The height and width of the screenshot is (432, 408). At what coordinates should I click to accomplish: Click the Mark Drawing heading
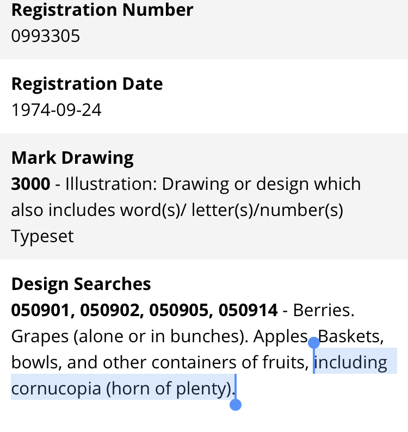pyautogui.click(x=72, y=158)
